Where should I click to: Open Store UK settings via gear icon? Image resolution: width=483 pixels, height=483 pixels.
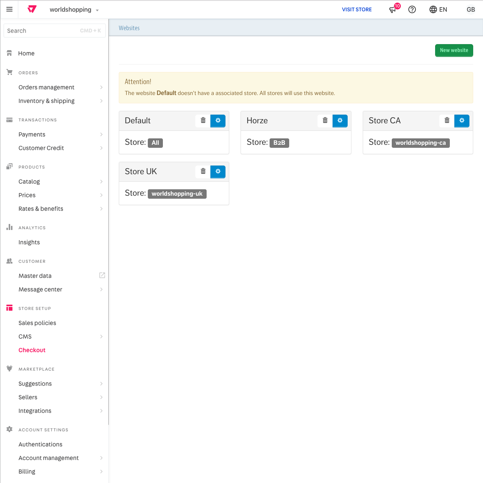coord(218,172)
